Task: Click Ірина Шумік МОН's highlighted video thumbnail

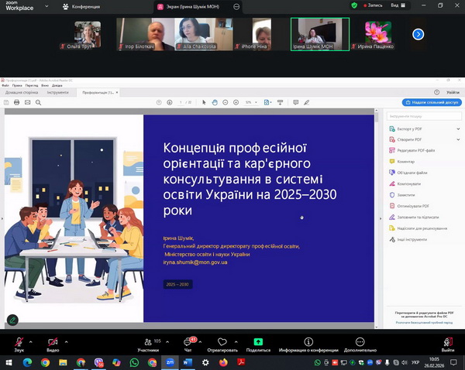Action: click(320, 35)
